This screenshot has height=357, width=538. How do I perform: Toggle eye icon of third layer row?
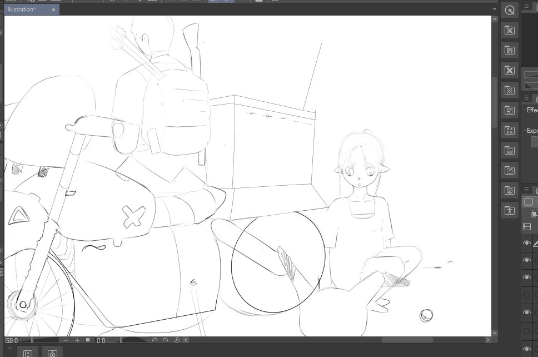point(527,277)
